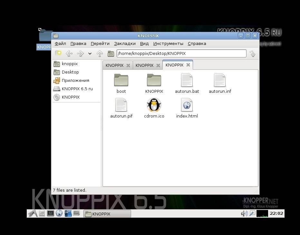Maximize the KNOPPIX window

248,36
